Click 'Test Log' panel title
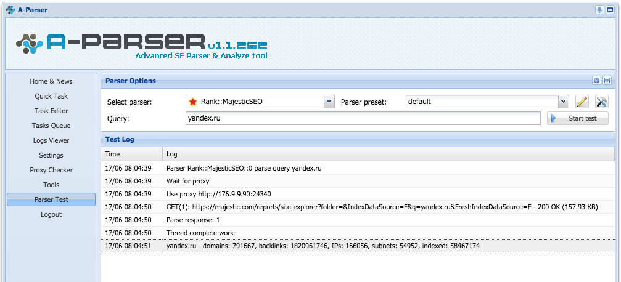Image resolution: width=621 pixels, height=282 pixels. (x=120, y=139)
